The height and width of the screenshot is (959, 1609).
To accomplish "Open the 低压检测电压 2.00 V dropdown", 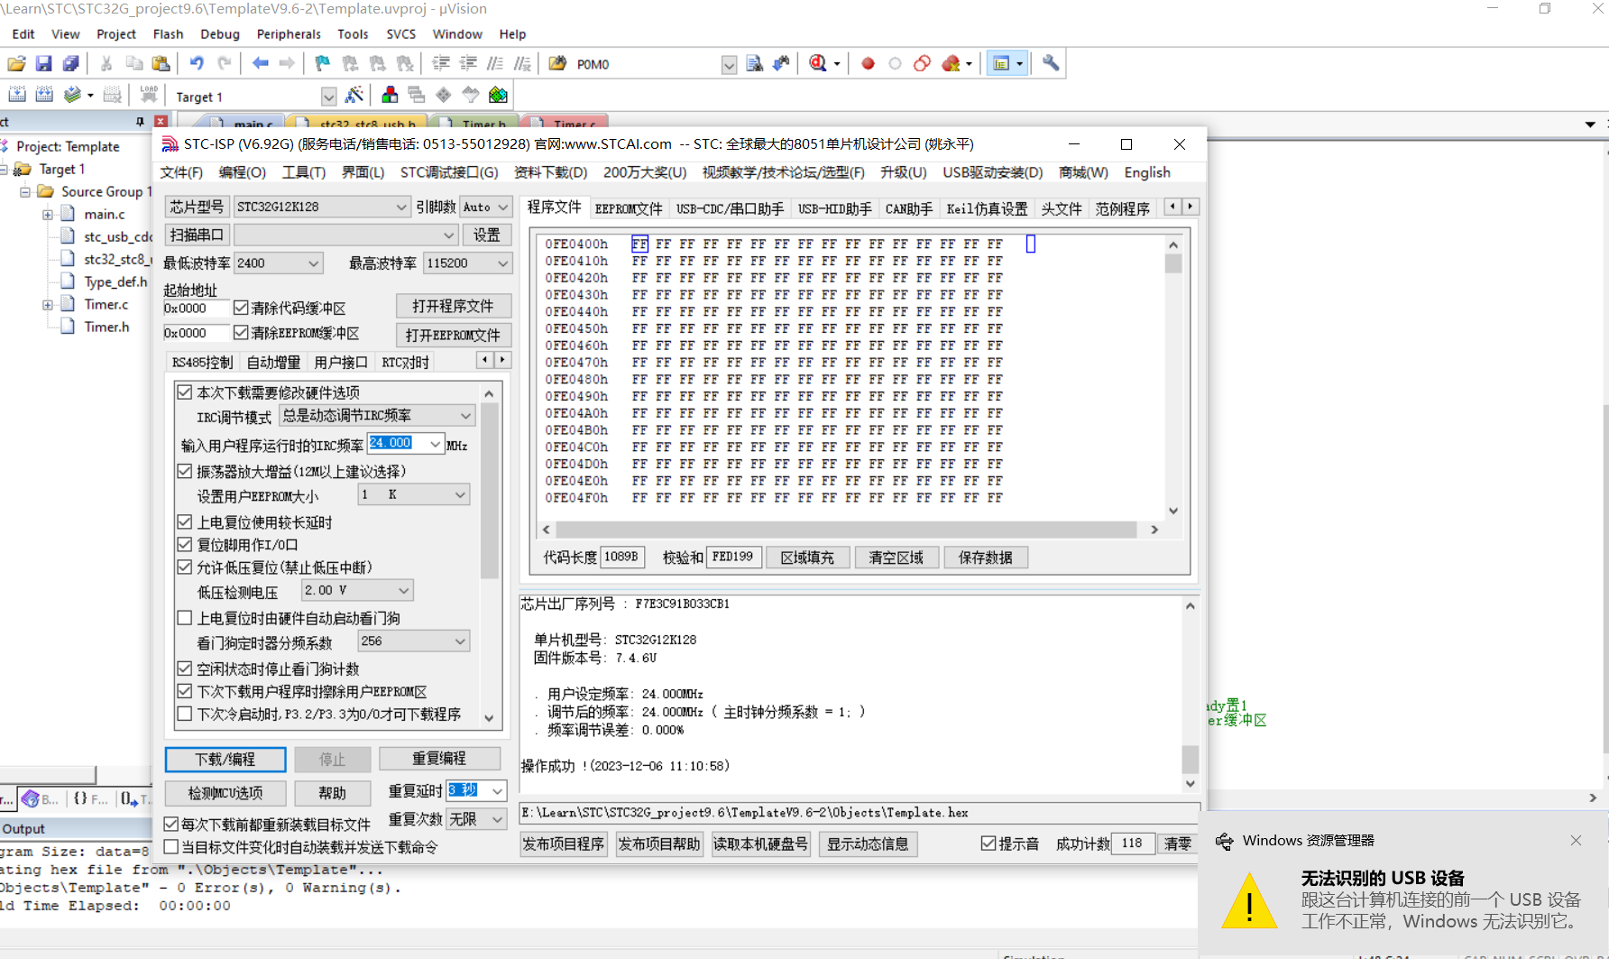I will (356, 590).
